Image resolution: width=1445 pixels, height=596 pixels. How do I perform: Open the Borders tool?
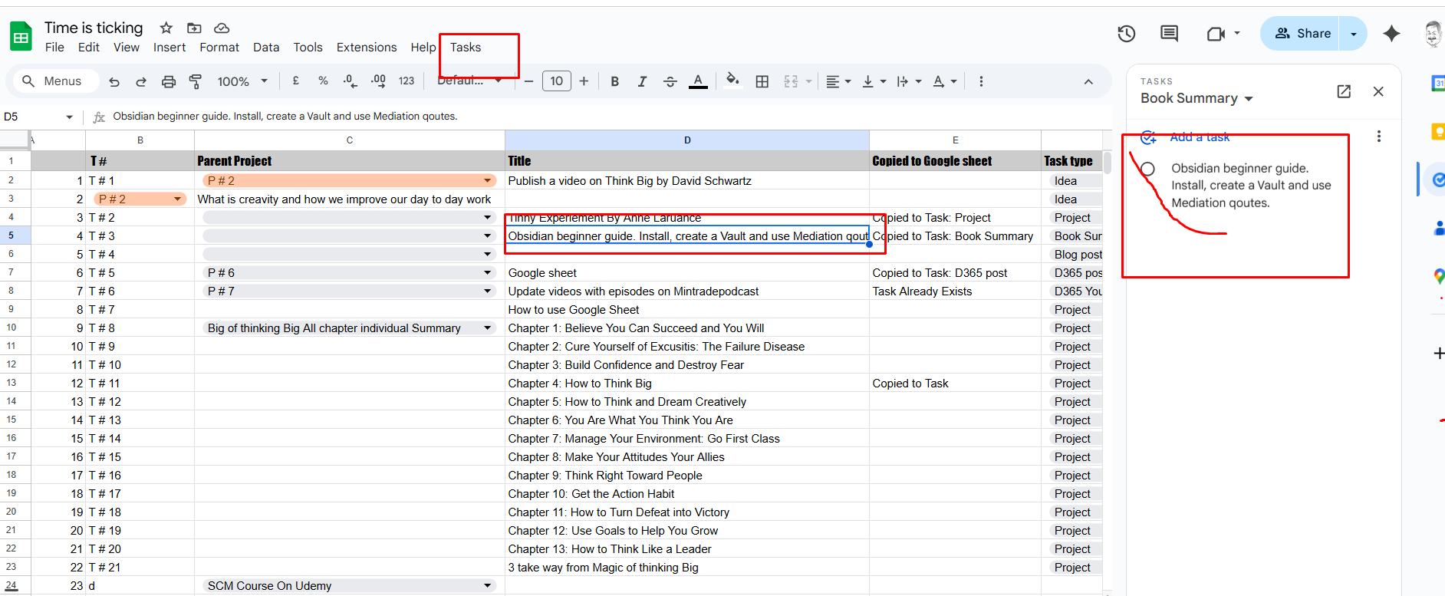[762, 81]
